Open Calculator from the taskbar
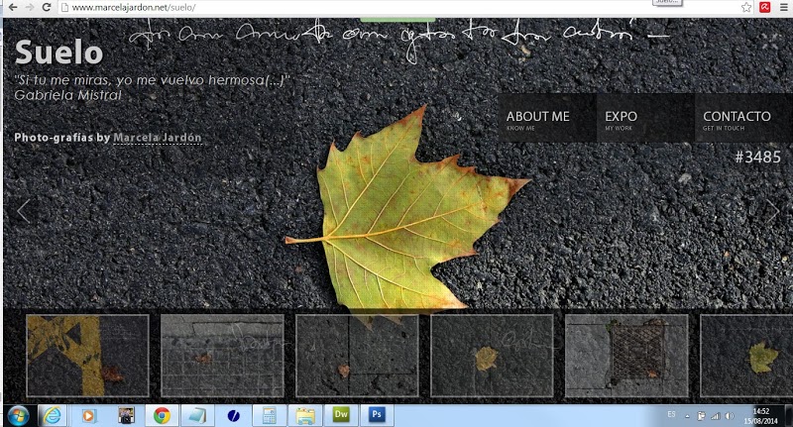The image size is (793, 427). tap(269, 416)
